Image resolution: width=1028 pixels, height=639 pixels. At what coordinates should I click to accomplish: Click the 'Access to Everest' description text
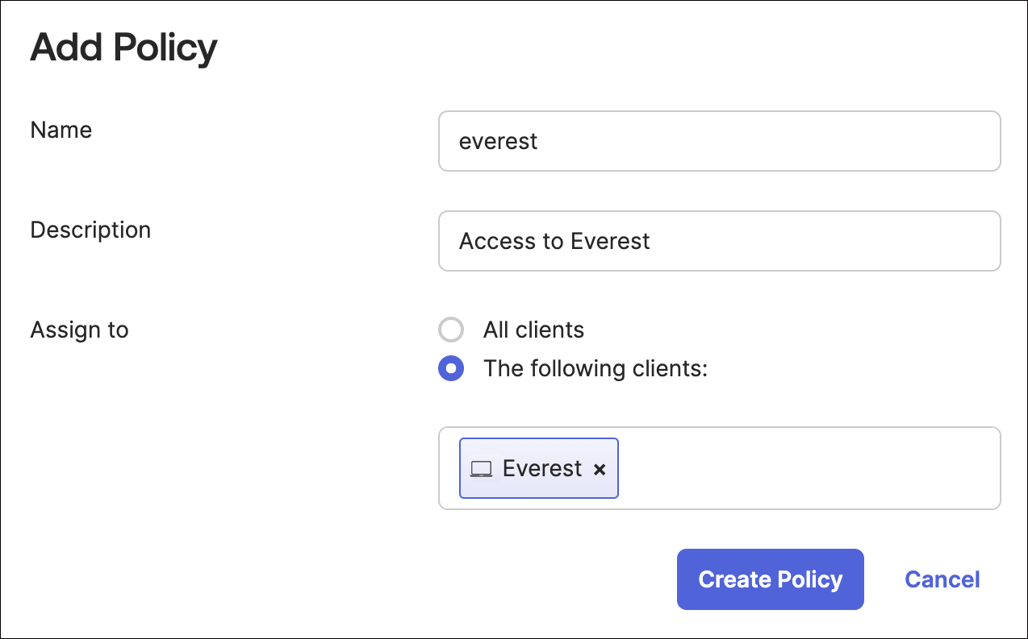(554, 241)
